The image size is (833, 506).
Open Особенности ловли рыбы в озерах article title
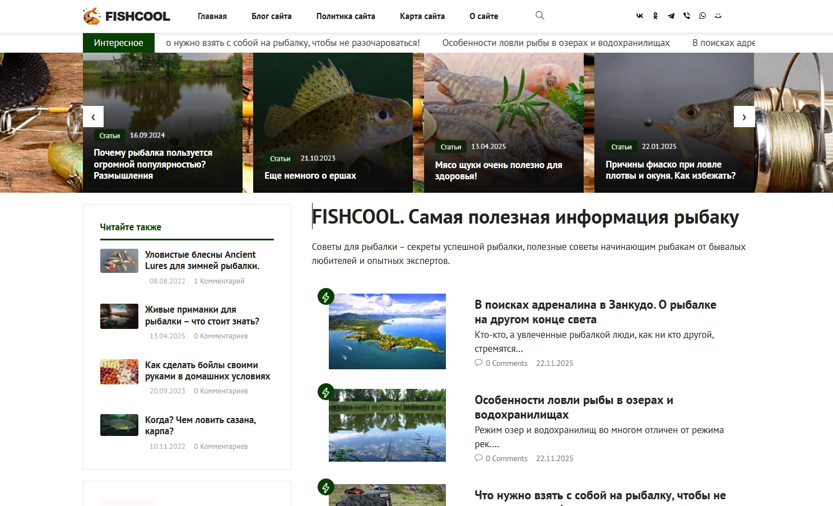[574, 407]
